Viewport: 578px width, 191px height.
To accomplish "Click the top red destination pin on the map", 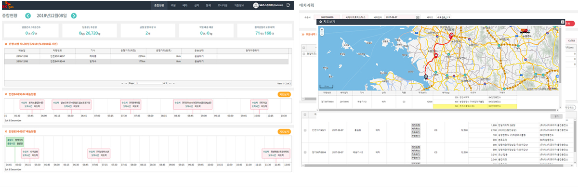I will point(451,36).
